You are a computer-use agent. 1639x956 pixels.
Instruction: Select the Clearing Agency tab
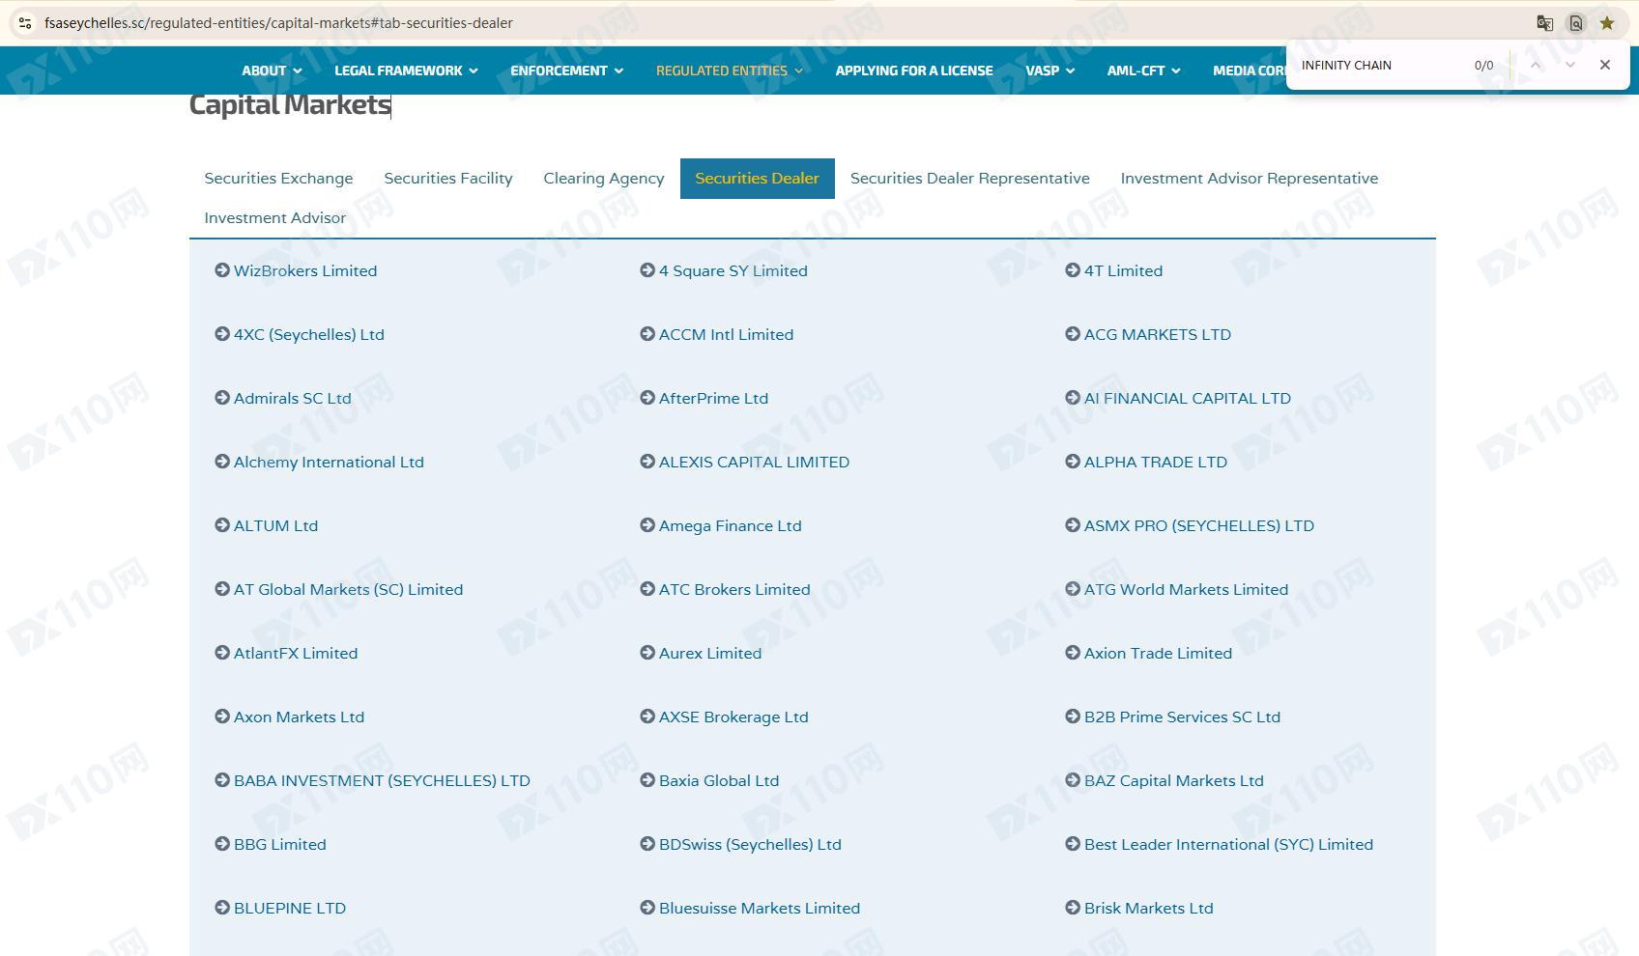point(604,179)
